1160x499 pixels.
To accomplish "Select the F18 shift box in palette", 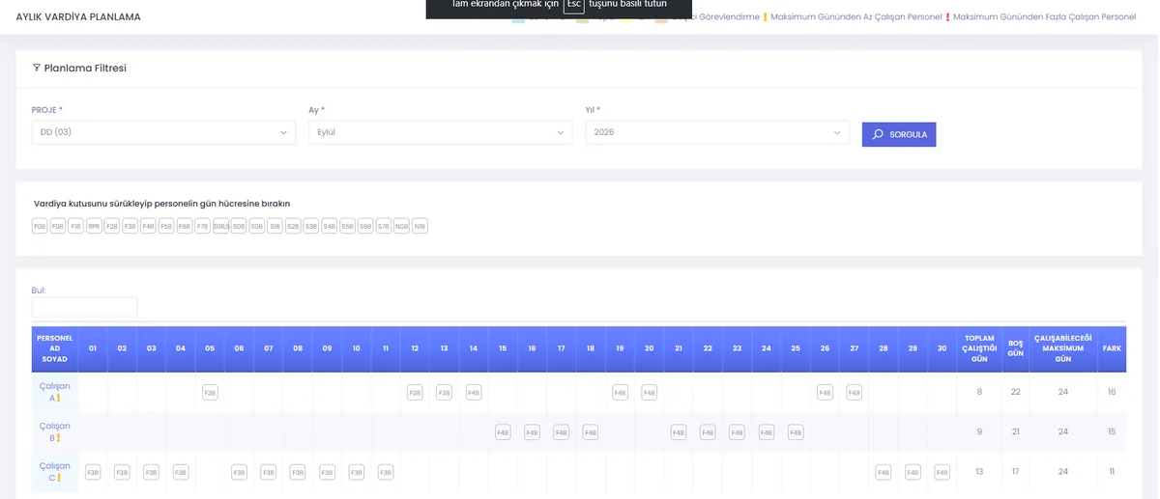I will click(x=75, y=226).
